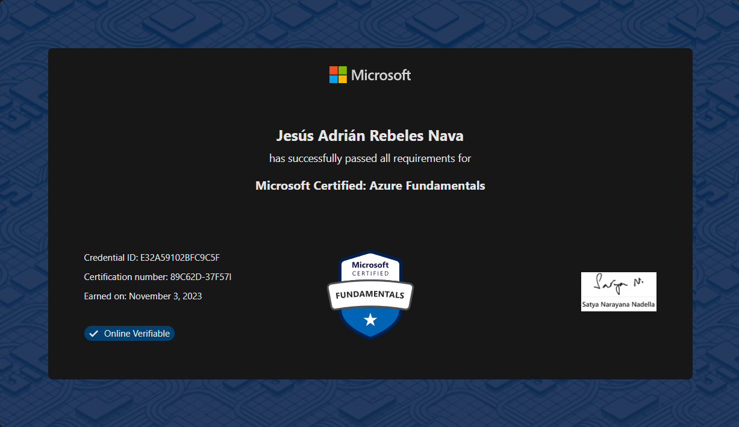Select the Microsoft Certified Fundamentals badge
The height and width of the screenshot is (427, 739).
point(370,295)
